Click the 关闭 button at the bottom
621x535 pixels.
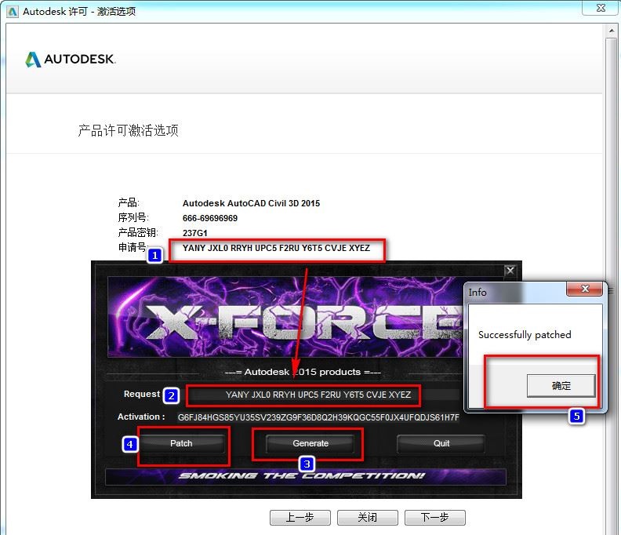click(367, 517)
